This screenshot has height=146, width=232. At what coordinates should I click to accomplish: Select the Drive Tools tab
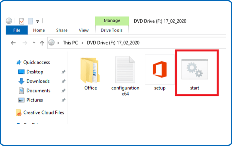click(112, 30)
